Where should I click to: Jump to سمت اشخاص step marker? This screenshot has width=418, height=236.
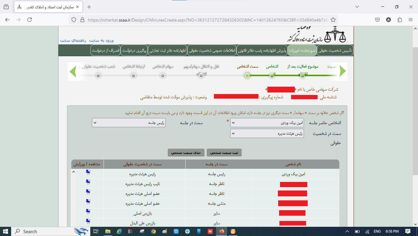[x=247, y=75]
